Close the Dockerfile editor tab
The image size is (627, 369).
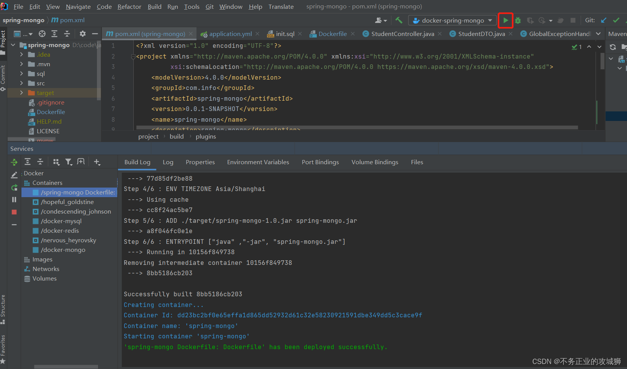point(353,34)
